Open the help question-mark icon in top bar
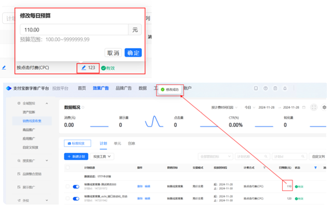330x207 pixels. (x=266, y=88)
